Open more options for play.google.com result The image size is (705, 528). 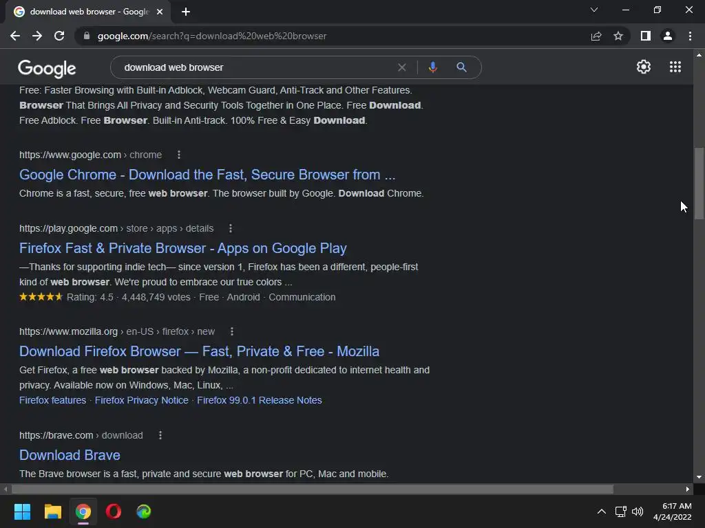(x=231, y=228)
